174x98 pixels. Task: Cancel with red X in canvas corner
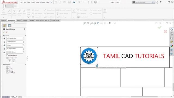click(165, 32)
